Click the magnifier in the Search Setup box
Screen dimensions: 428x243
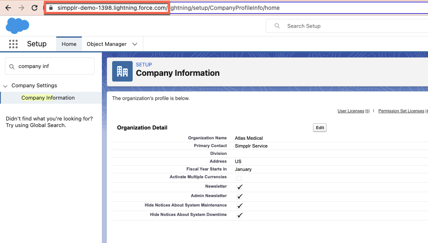click(277, 26)
